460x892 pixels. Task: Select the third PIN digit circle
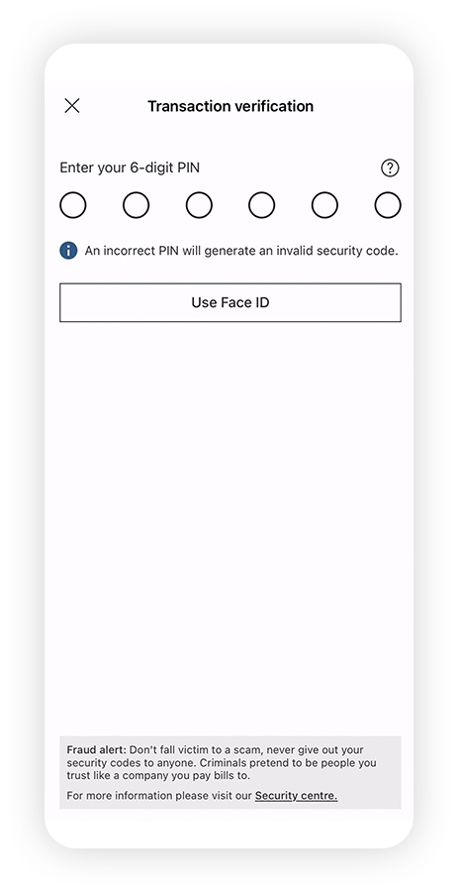tap(199, 205)
